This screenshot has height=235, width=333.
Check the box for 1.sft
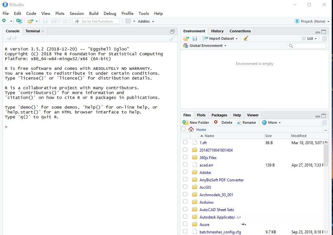coord(185,142)
